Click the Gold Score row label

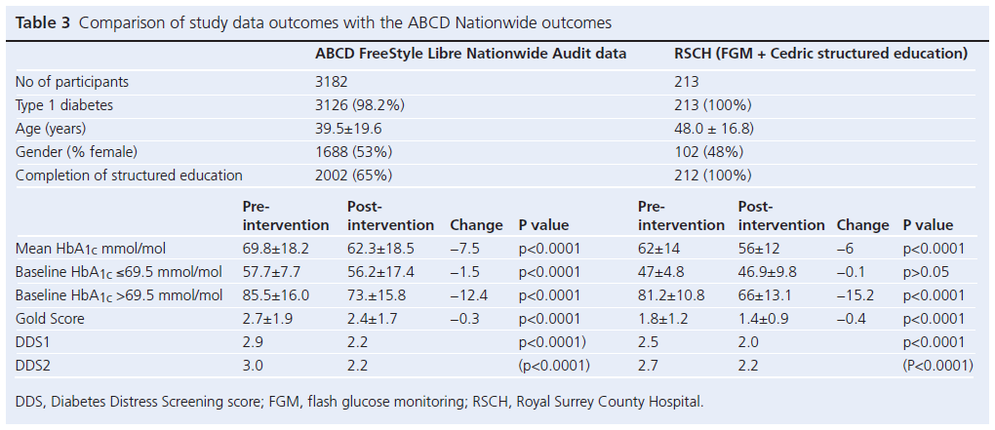point(51,320)
